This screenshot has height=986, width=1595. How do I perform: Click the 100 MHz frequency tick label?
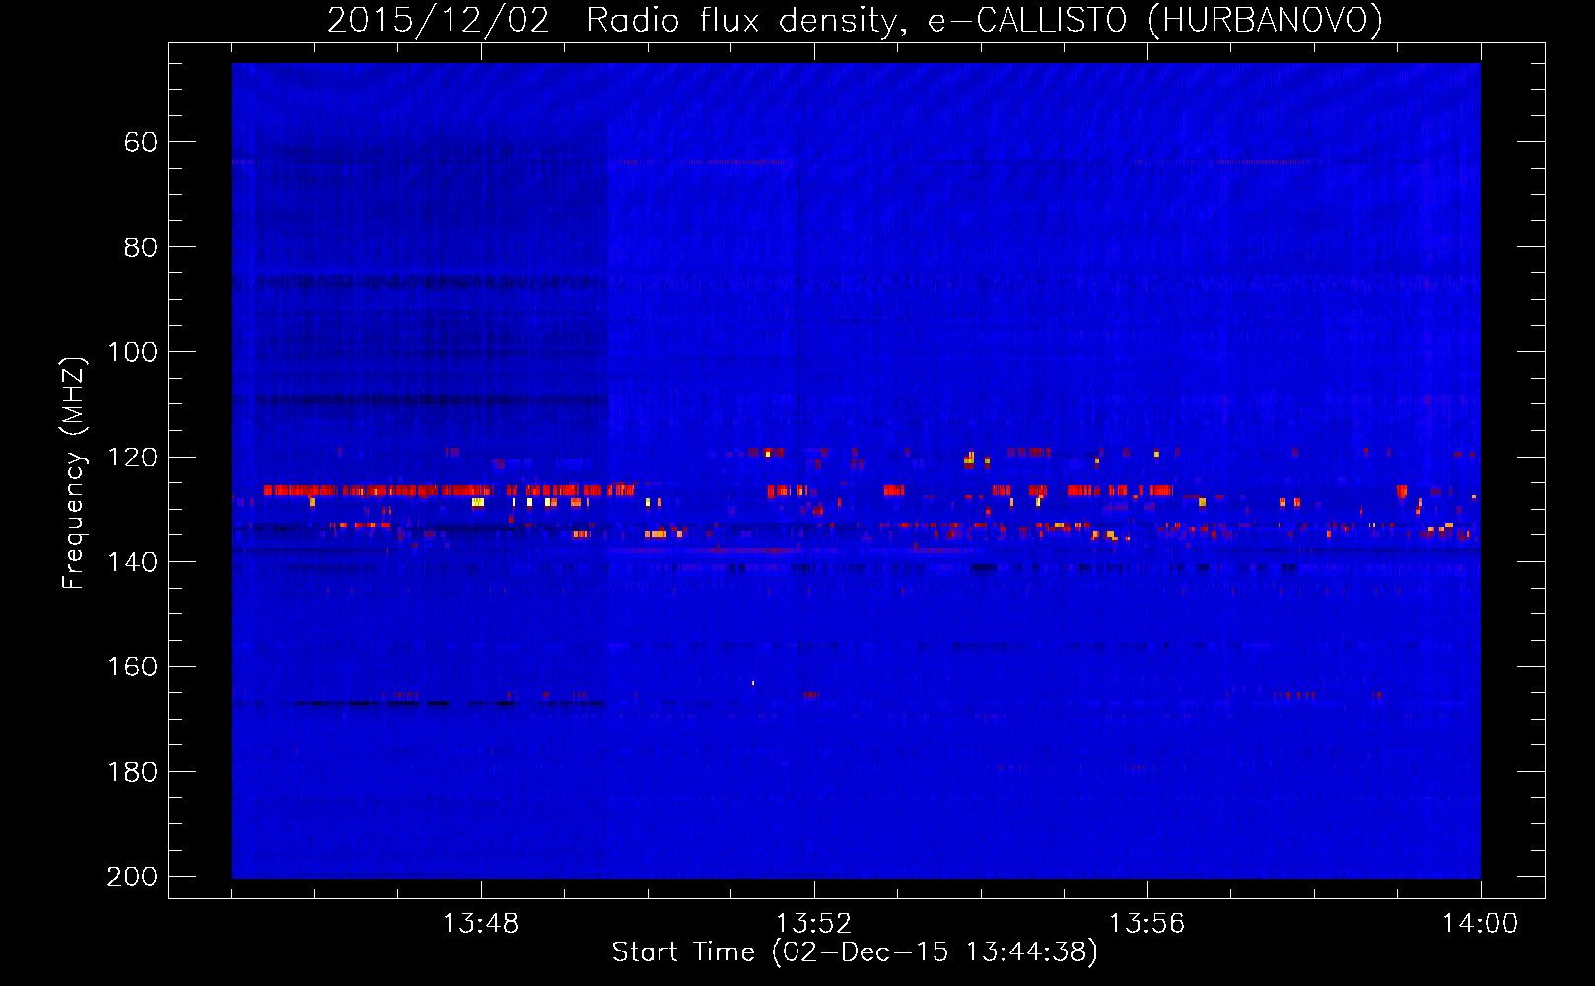[x=133, y=352]
